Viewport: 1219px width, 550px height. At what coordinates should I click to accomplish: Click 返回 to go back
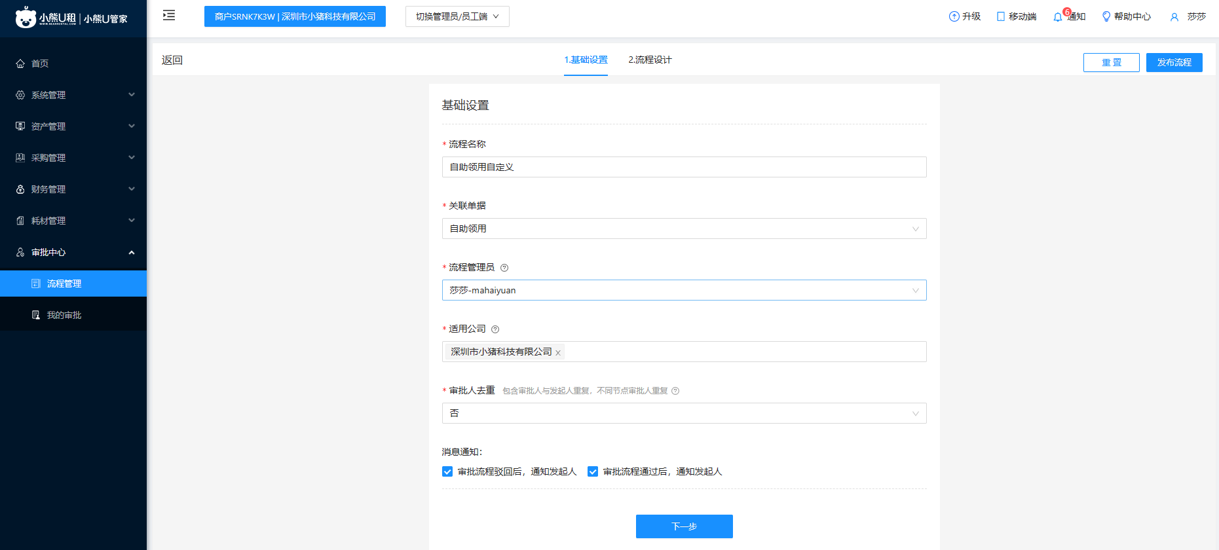tap(172, 60)
